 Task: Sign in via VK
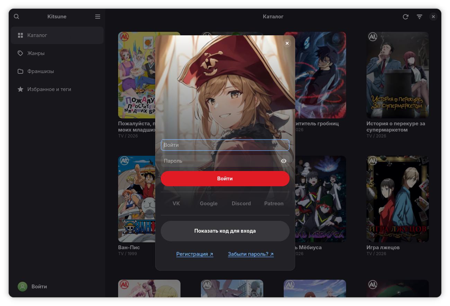[176, 204]
